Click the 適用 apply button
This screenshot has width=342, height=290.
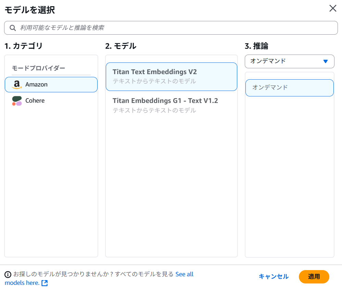click(x=314, y=277)
